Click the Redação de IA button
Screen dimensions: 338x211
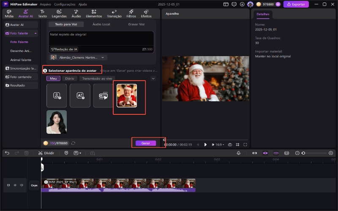point(64,49)
